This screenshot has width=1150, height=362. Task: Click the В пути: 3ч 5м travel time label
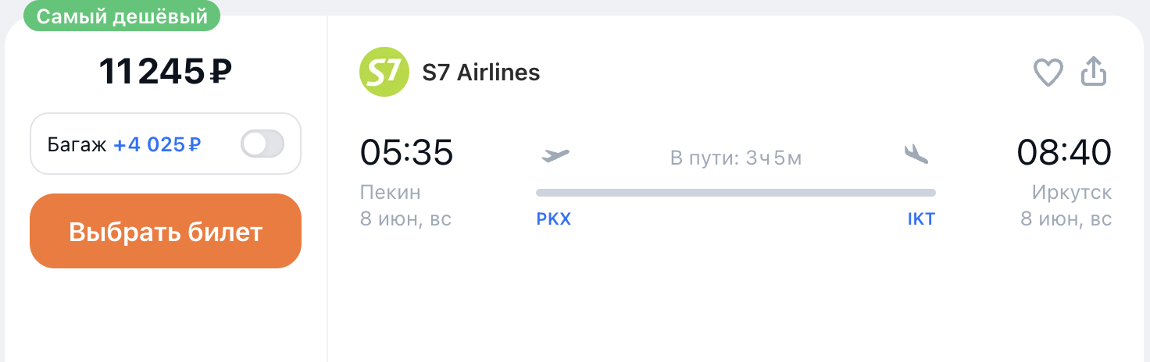click(736, 158)
